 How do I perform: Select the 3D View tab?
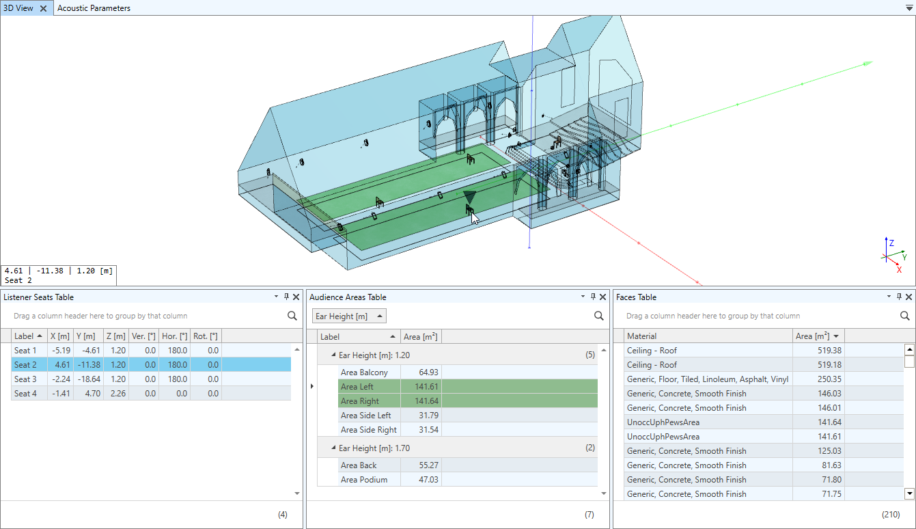[x=18, y=8]
